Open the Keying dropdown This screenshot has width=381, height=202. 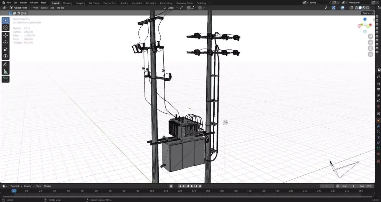click(29, 186)
